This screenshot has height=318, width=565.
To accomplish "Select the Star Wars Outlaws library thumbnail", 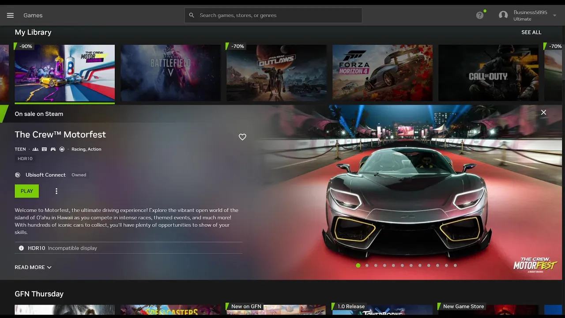I will coord(276,73).
